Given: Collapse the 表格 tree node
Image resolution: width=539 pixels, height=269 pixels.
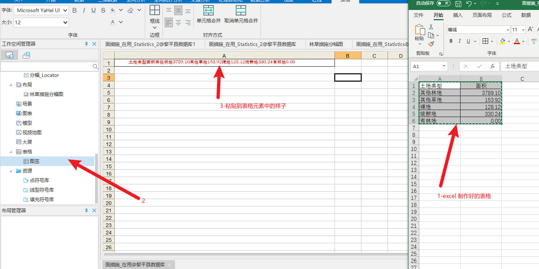Looking at the screenshot, I should point(11,152).
